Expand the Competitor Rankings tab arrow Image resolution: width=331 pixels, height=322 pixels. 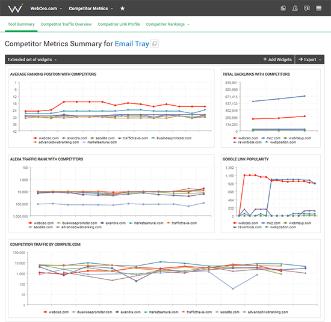(188, 25)
